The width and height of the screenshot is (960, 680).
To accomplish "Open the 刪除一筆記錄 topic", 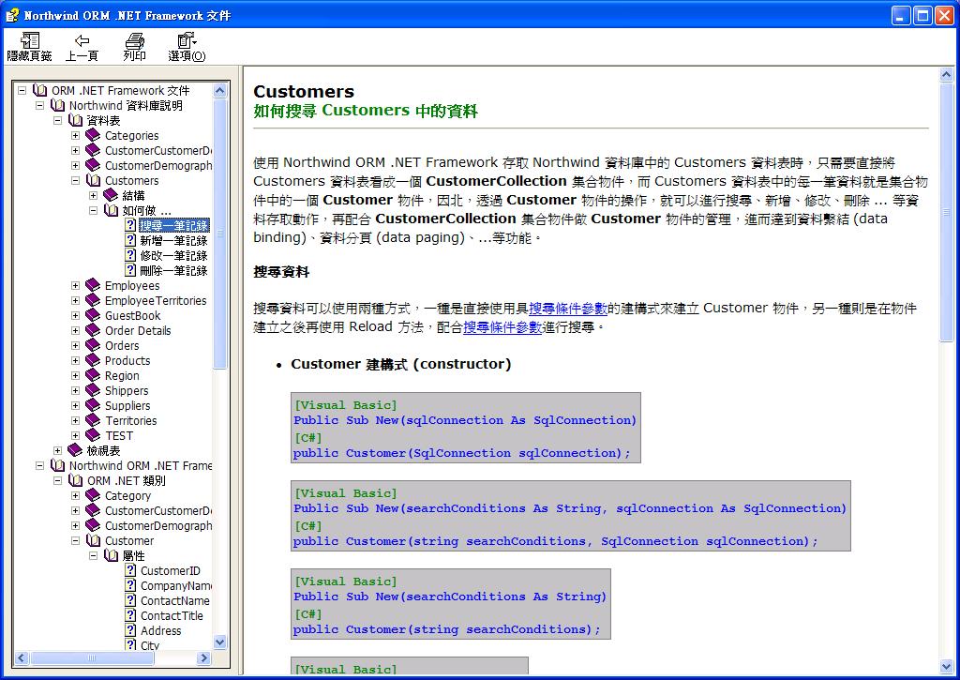I will pos(173,271).
